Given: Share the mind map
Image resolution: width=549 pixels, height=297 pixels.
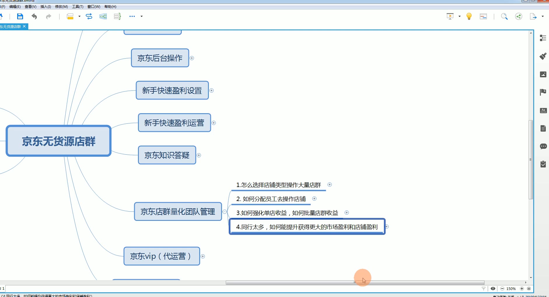Looking at the screenshot, I should [519, 16].
